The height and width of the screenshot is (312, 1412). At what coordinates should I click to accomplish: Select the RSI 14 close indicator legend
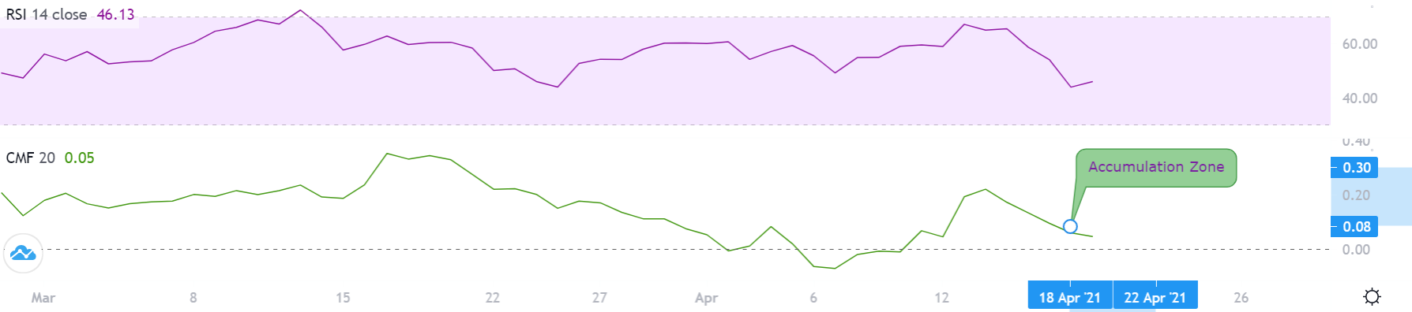tap(47, 15)
